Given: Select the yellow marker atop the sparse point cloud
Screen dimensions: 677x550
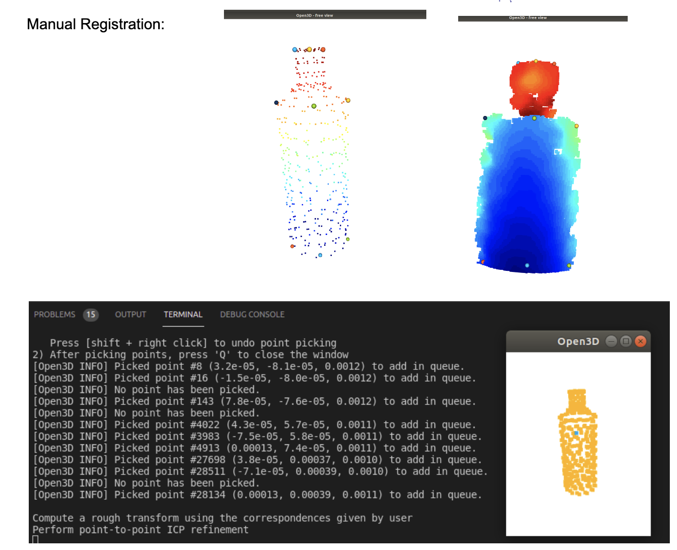Looking at the screenshot, I should tap(309, 49).
